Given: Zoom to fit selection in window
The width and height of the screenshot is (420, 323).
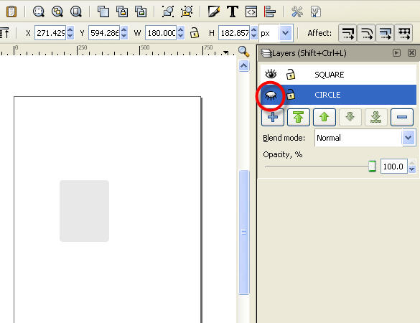Looking at the screenshot, I should 39,11.
